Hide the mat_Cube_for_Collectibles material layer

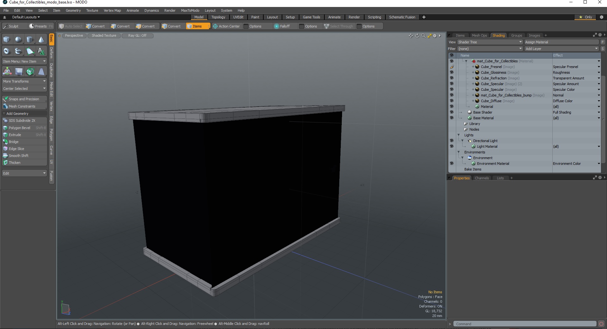coord(451,61)
